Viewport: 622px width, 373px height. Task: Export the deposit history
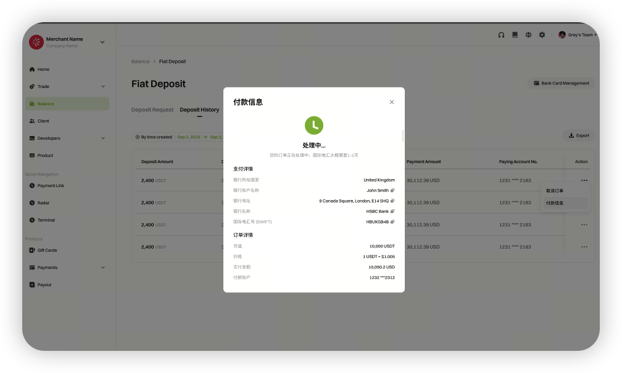578,135
